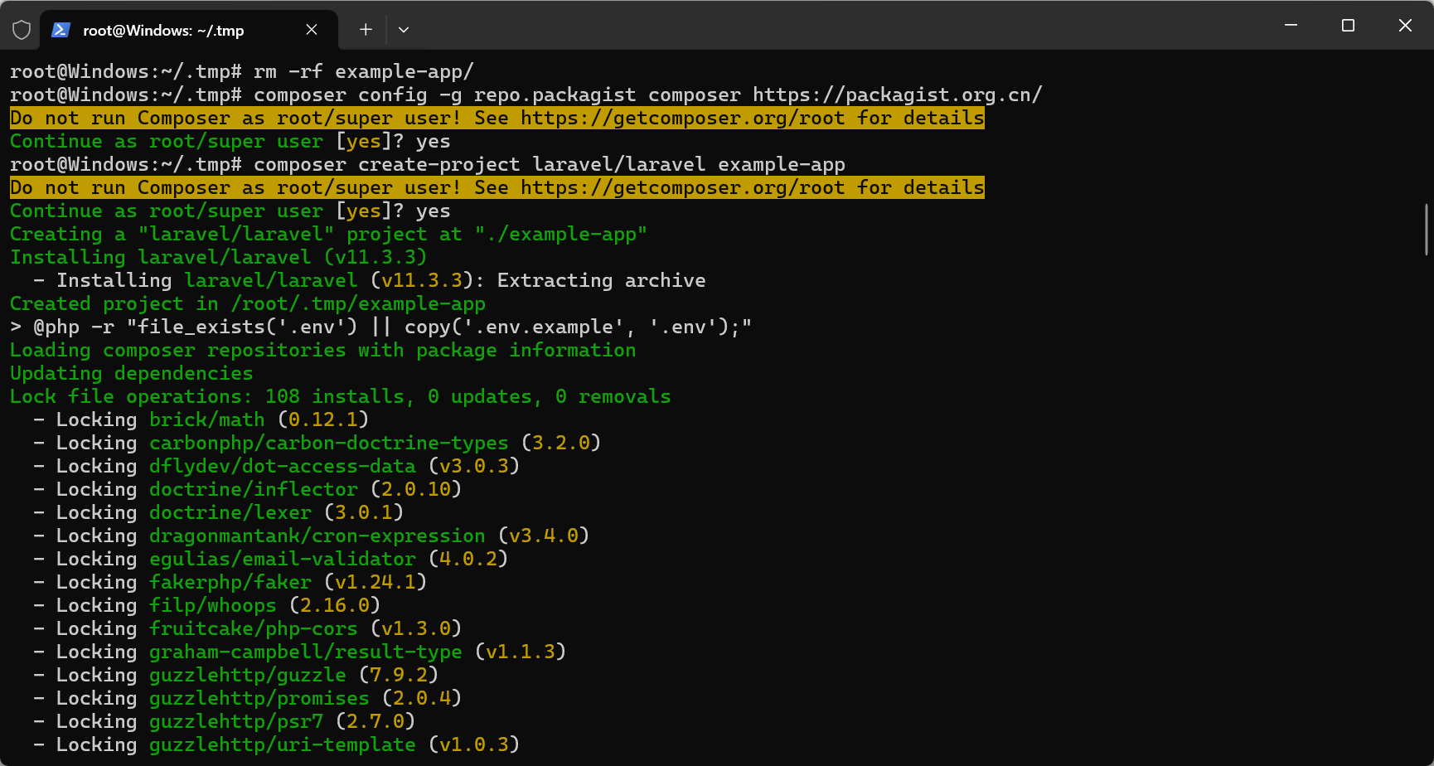The width and height of the screenshot is (1434, 766).
Task: Click 'doctrine/lexer' package name
Action: [x=230, y=512]
